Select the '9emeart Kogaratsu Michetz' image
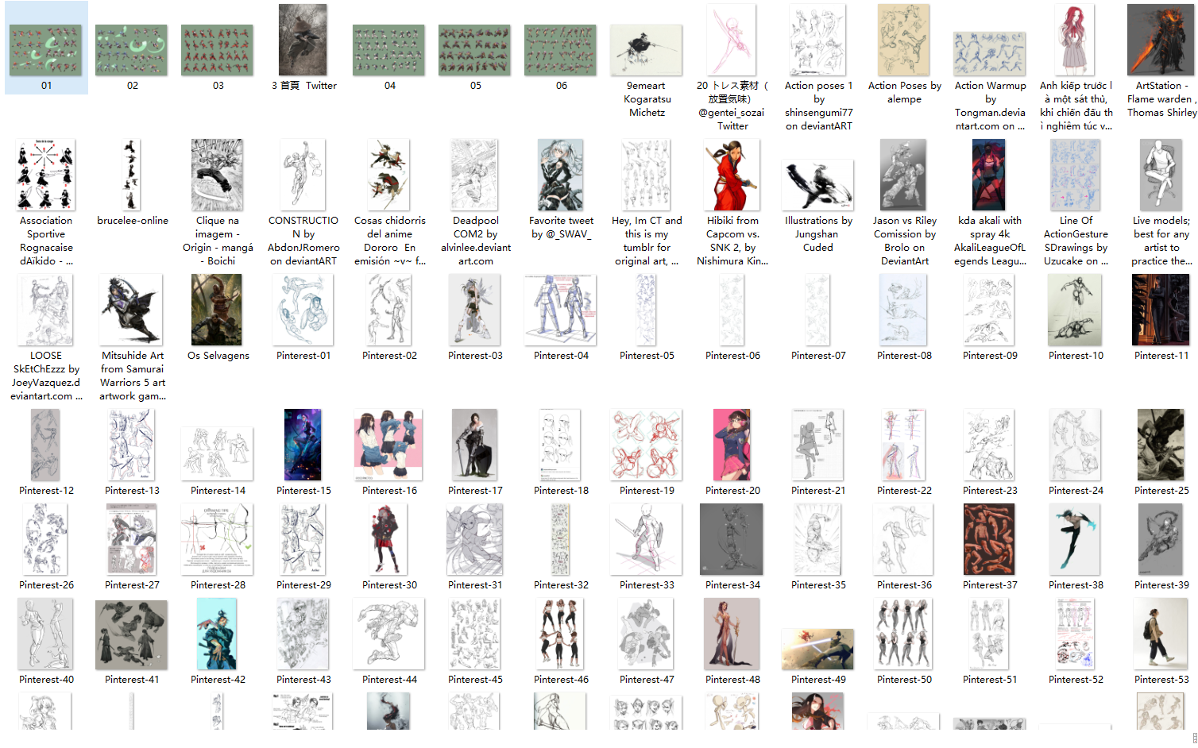This screenshot has height=748, width=1198. click(x=647, y=50)
